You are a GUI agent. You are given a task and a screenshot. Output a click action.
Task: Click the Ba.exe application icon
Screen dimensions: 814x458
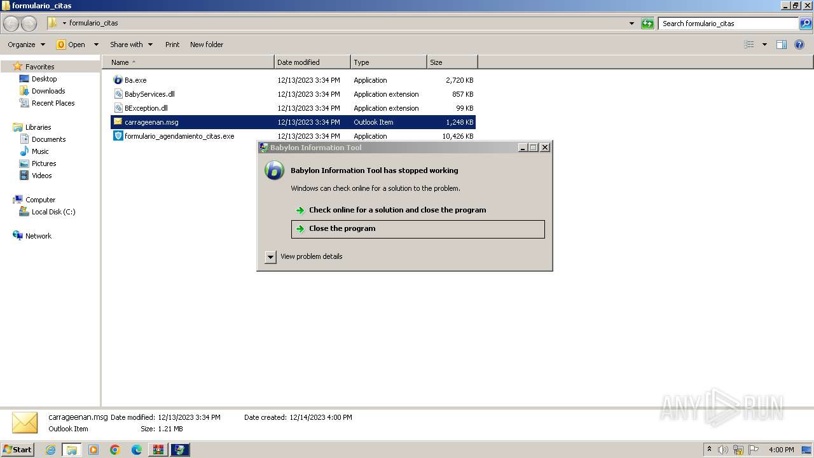(118, 80)
